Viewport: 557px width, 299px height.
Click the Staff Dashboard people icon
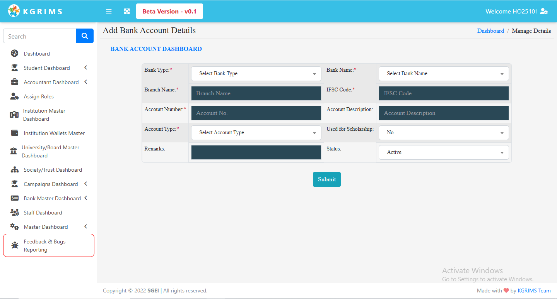click(14, 213)
